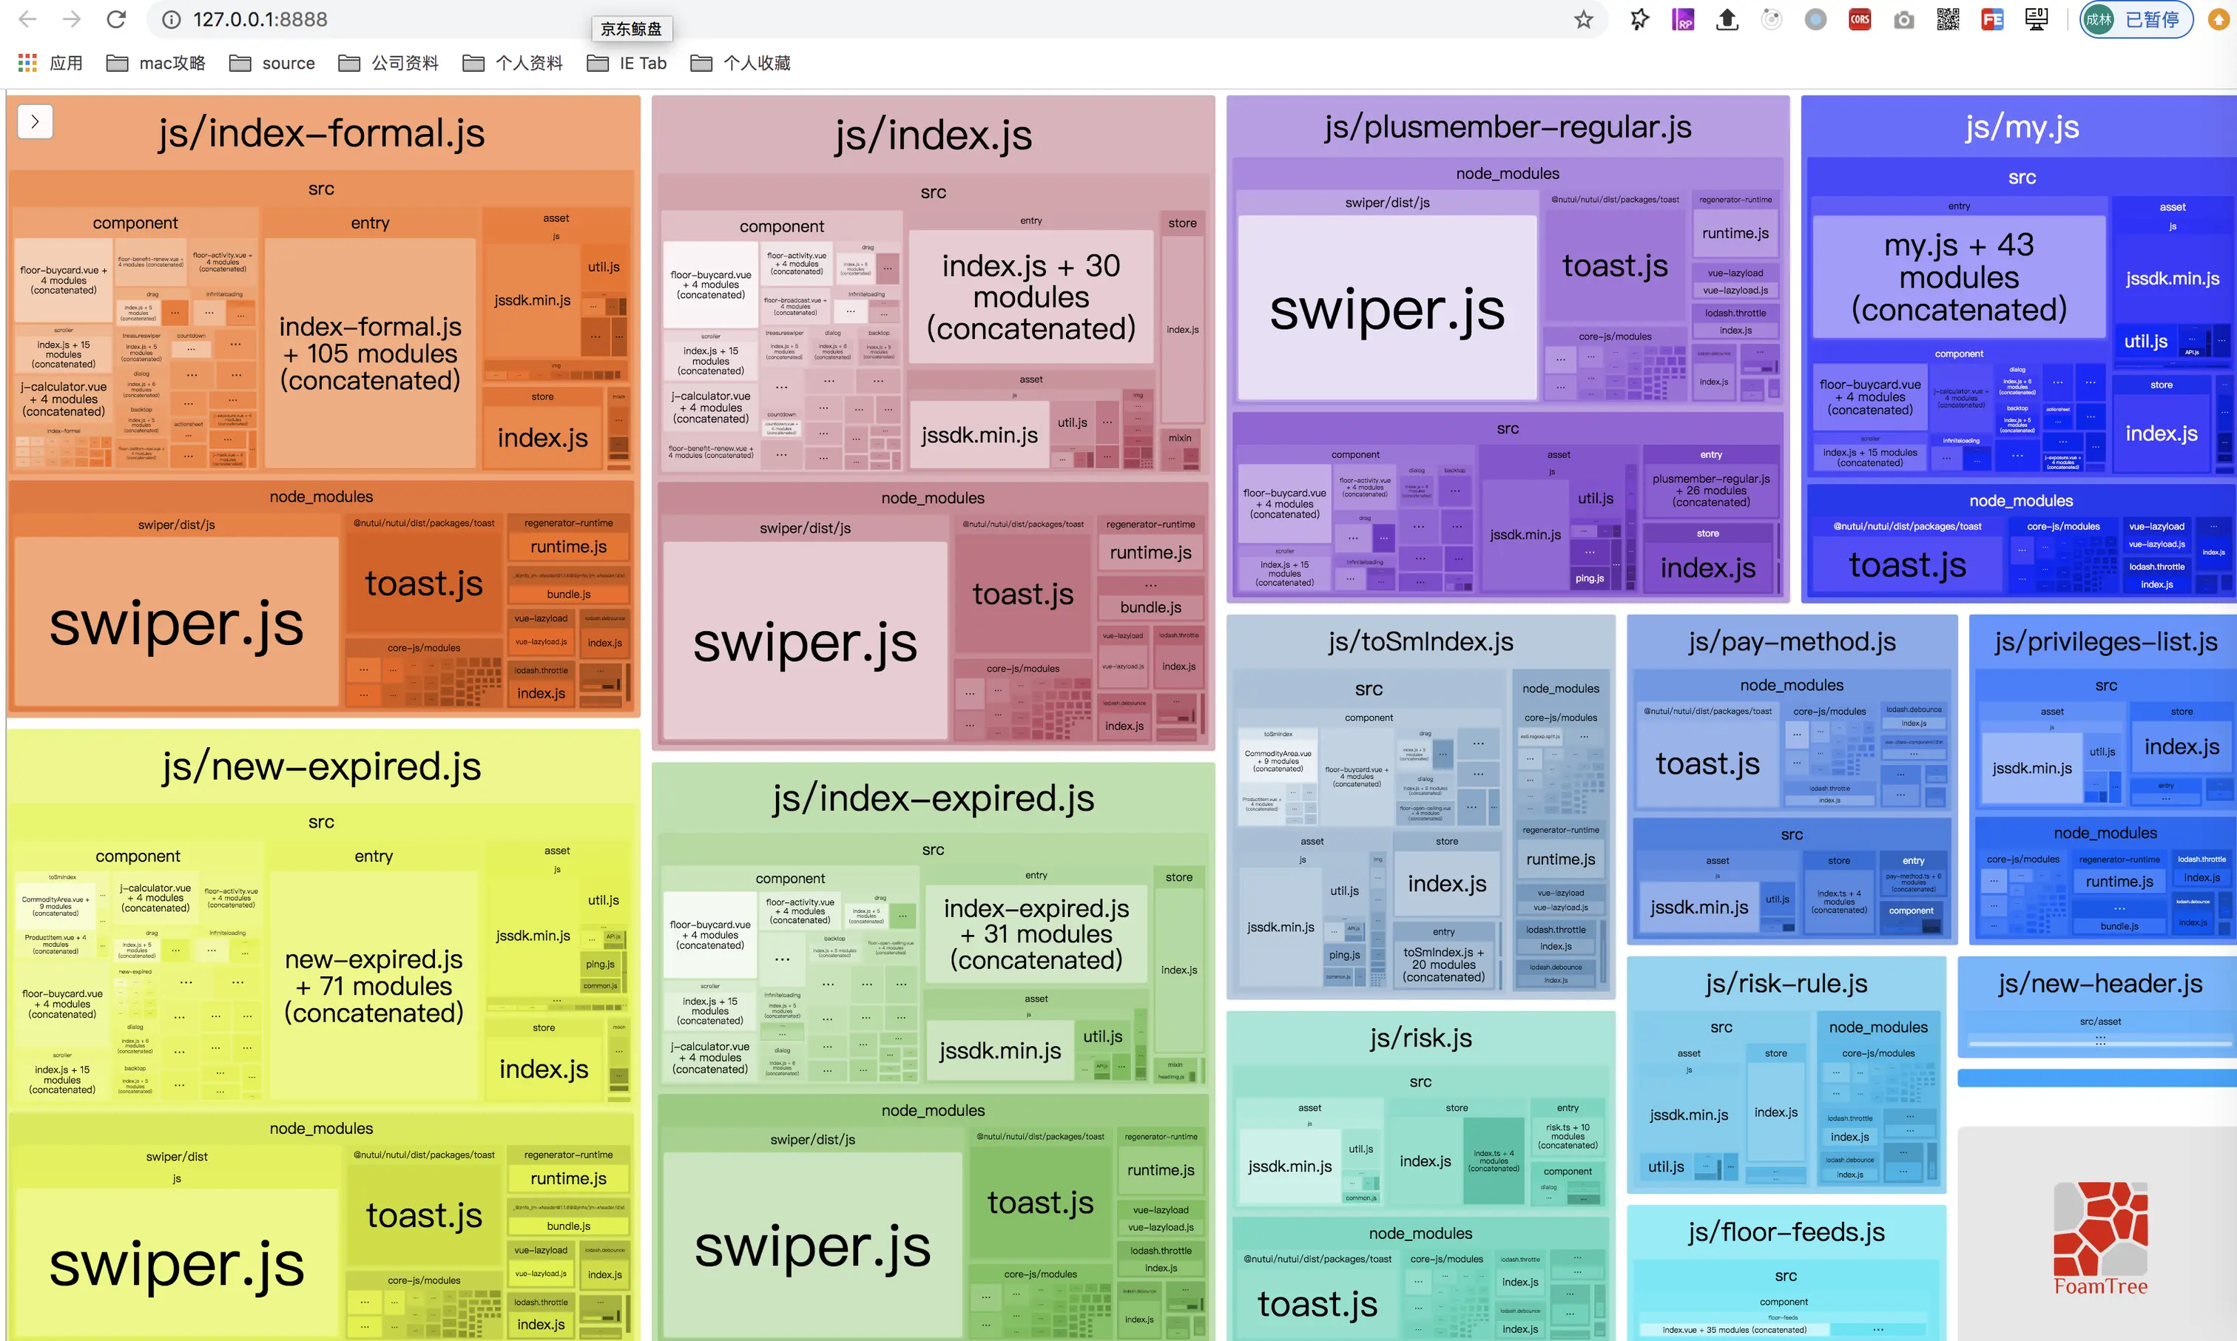The image size is (2237, 1341).
Task: Open the FE helper extension
Action: [x=1992, y=19]
